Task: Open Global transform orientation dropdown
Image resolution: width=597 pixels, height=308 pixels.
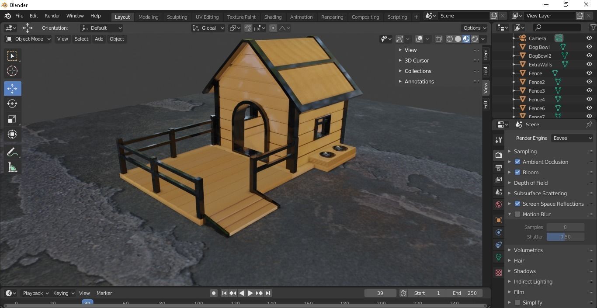Action: point(208,28)
